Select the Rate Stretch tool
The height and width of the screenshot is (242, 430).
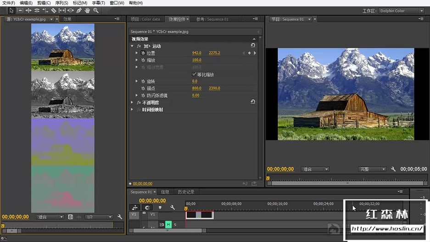[x=45, y=11]
